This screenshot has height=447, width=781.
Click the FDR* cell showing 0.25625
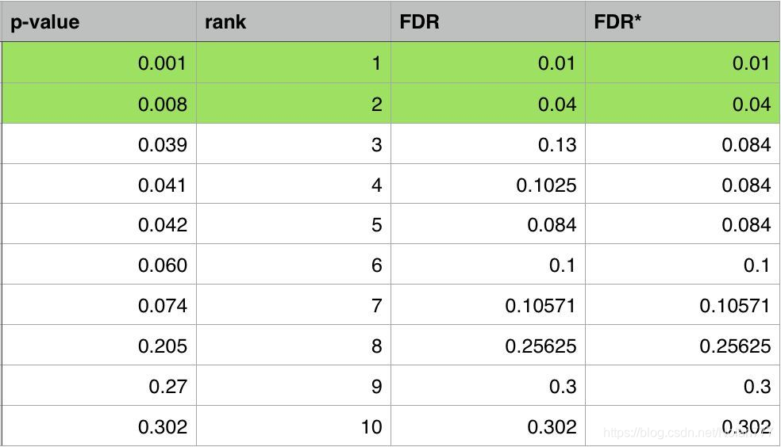coord(682,346)
